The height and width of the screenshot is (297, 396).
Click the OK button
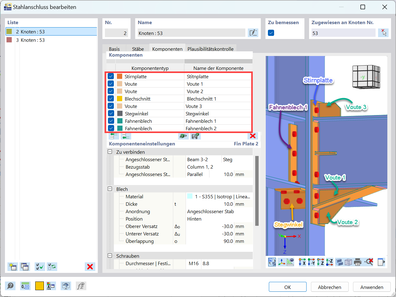coord(288,287)
